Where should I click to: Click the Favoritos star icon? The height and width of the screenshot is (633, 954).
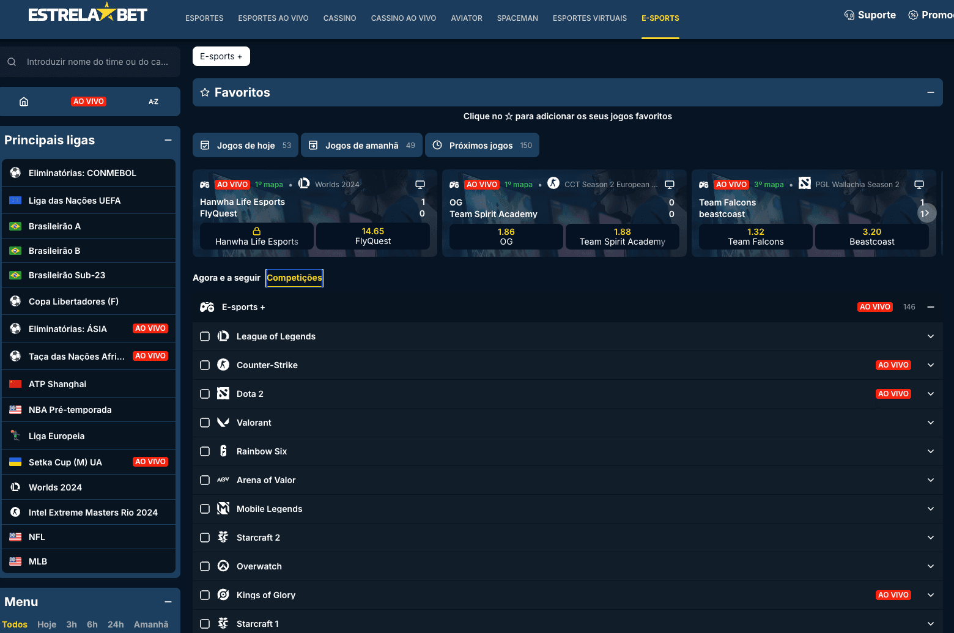tap(205, 92)
